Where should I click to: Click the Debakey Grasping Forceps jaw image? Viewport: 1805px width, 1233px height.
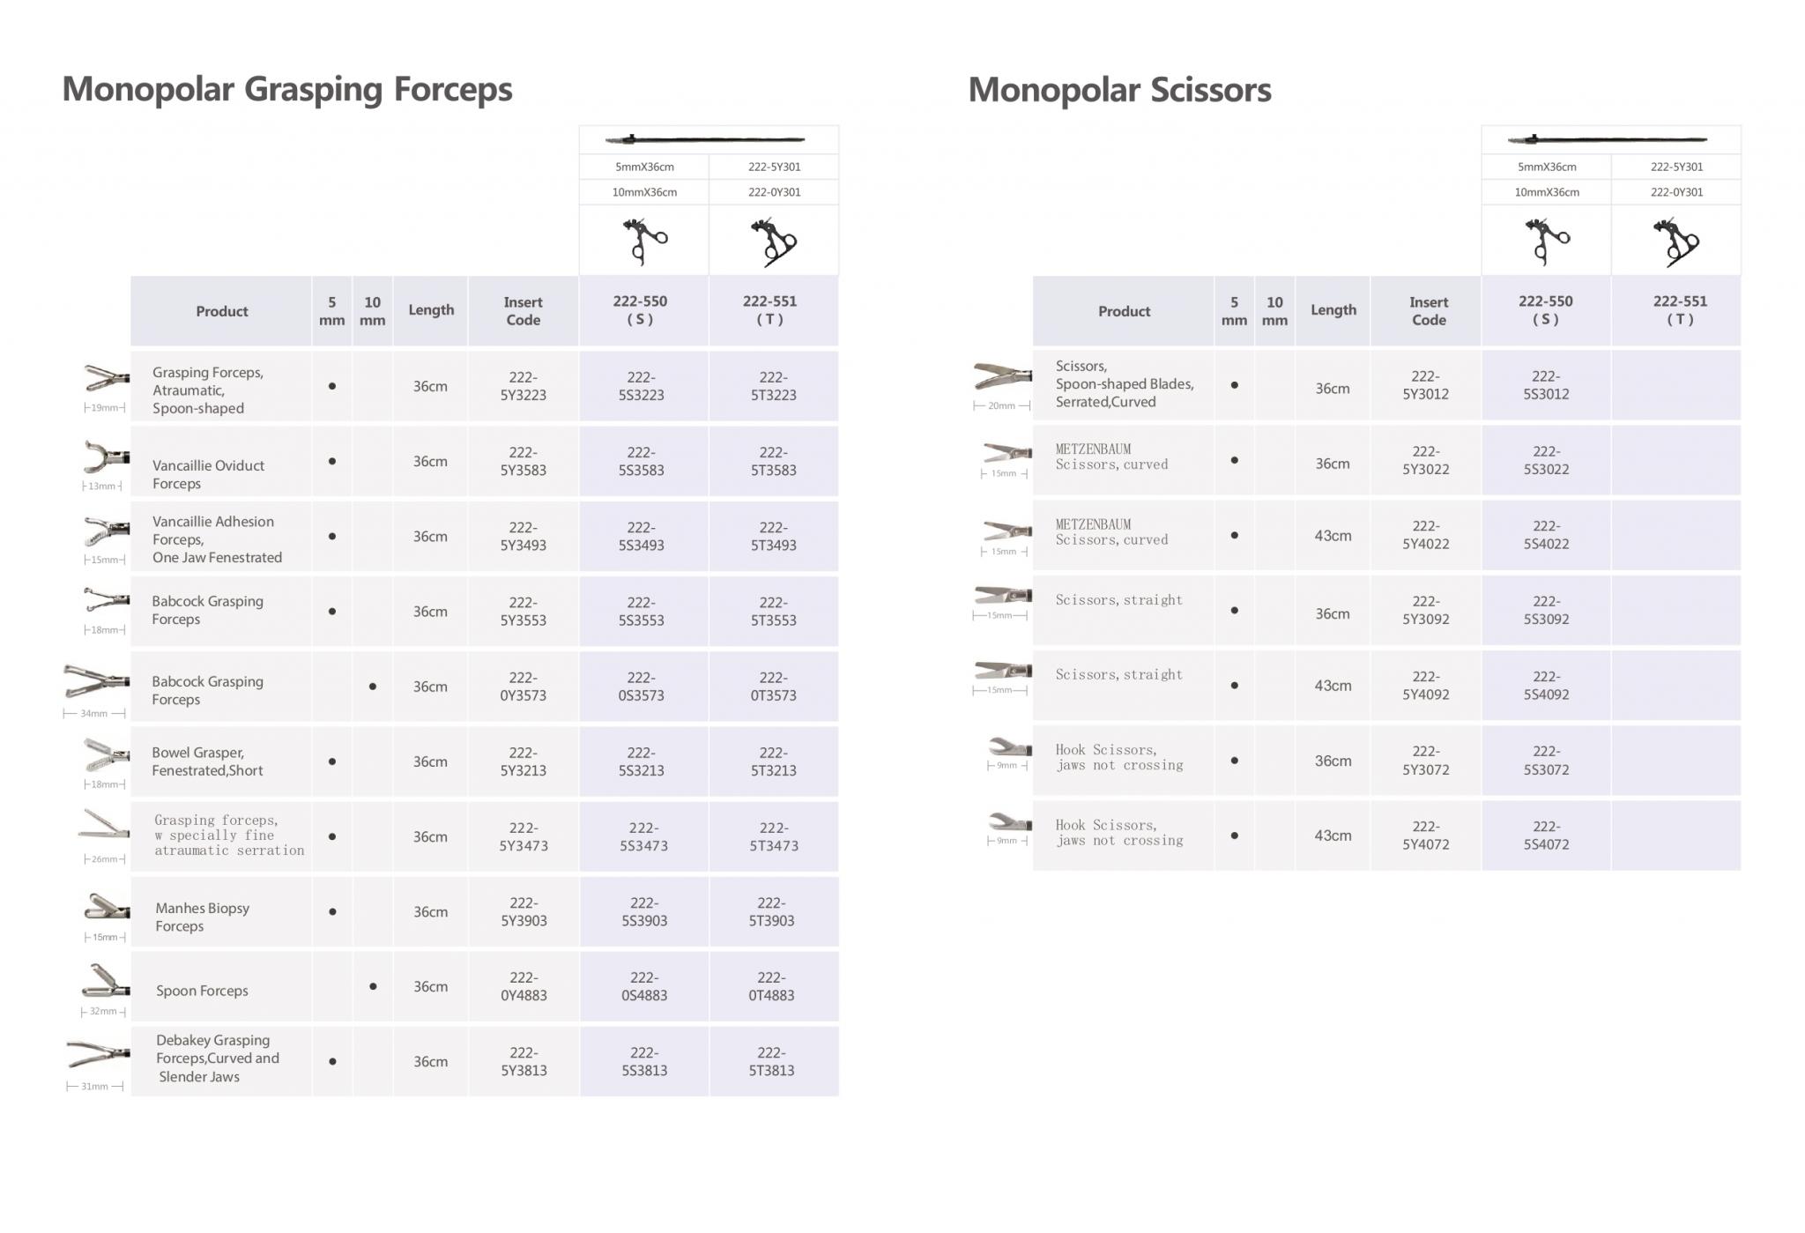point(98,1054)
